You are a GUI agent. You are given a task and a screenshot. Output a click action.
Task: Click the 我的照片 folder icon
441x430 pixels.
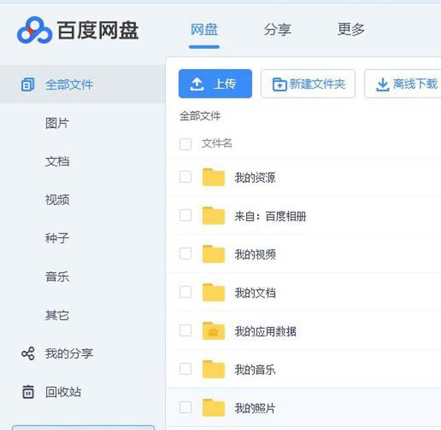click(x=214, y=407)
